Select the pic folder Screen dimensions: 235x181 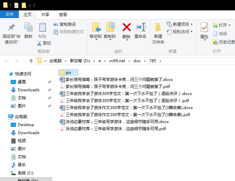click(x=68, y=73)
